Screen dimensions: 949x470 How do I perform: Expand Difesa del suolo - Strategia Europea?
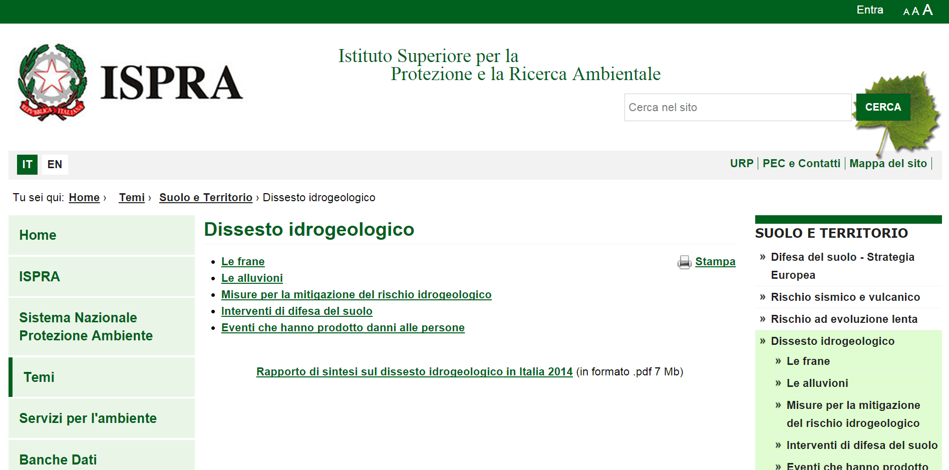(x=842, y=257)
